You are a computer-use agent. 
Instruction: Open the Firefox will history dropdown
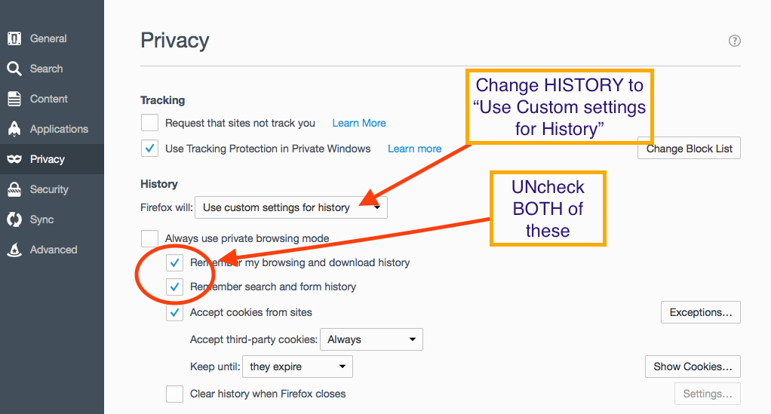click(291, 207)
